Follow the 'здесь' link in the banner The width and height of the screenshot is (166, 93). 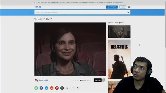[x=121, y=2]
